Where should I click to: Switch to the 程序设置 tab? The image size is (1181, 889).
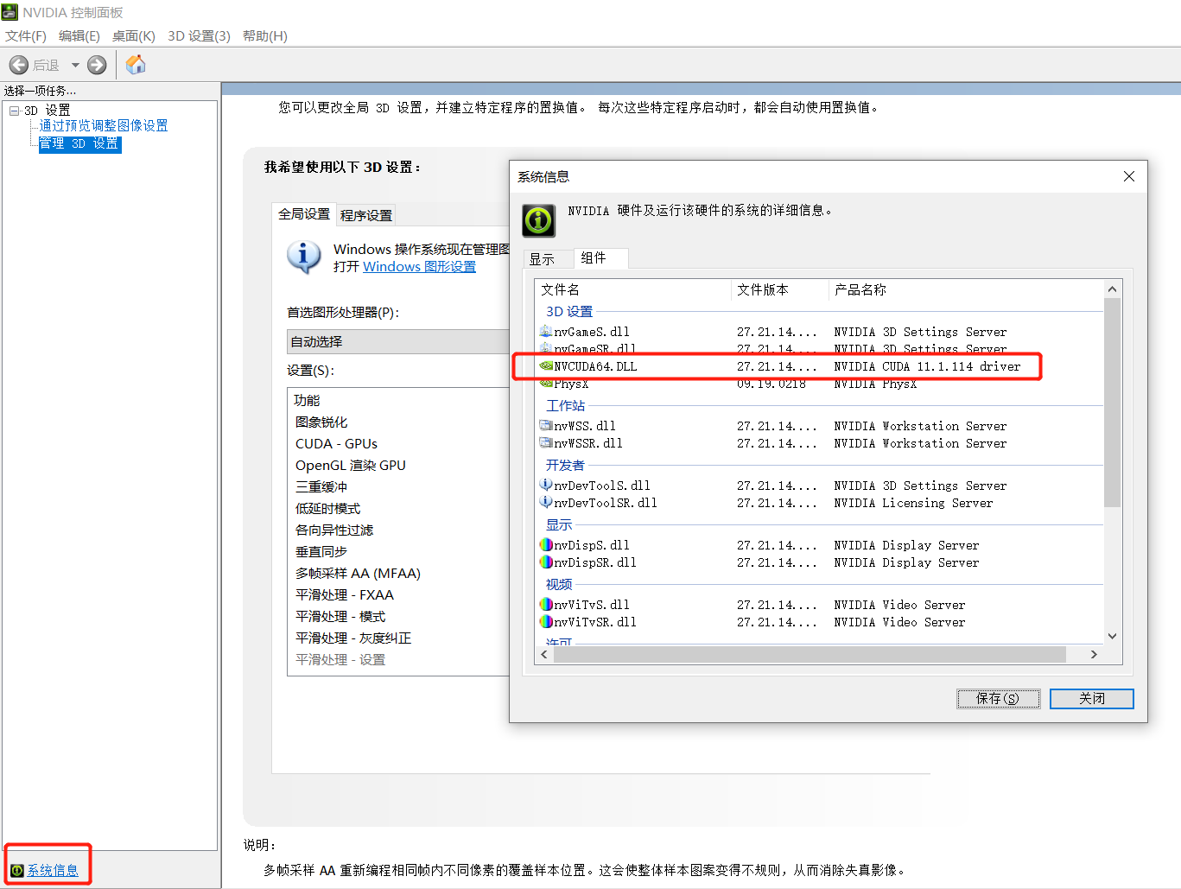pyautogui.click(x=366, y=215)
